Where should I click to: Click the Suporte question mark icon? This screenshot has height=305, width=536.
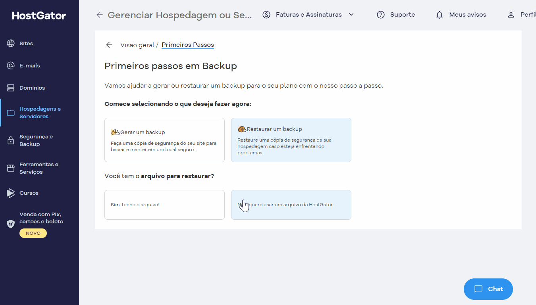[x=381, y=15]
